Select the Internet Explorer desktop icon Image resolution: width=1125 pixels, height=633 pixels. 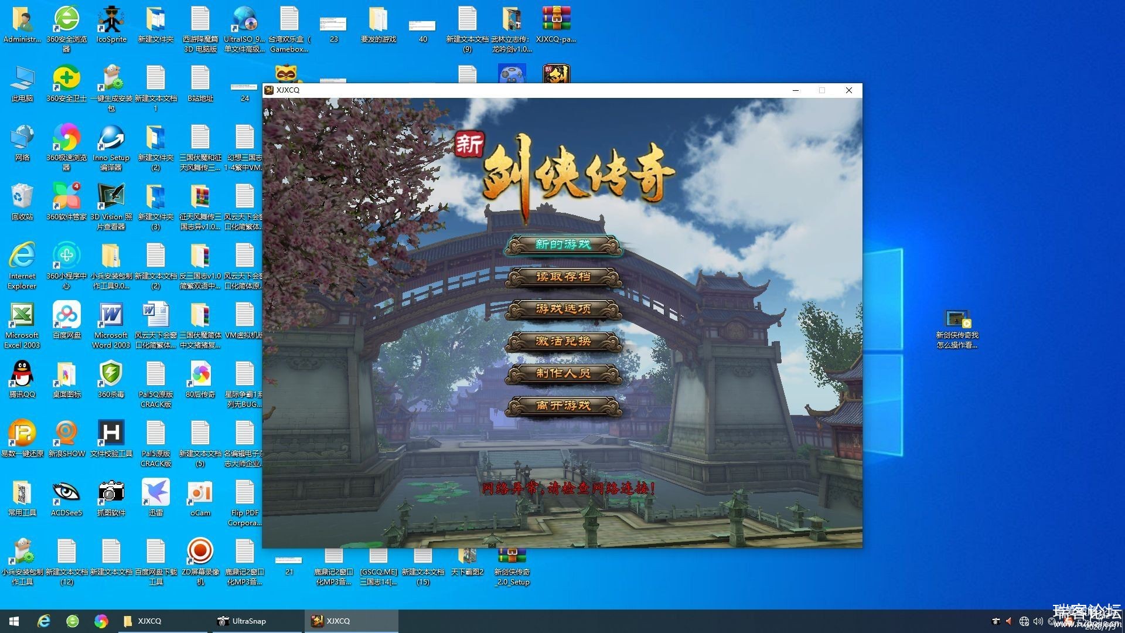click(x=22, y=266)
